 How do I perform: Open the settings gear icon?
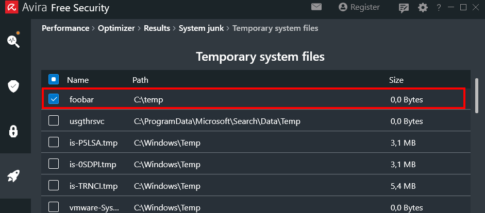coord(423,8)
